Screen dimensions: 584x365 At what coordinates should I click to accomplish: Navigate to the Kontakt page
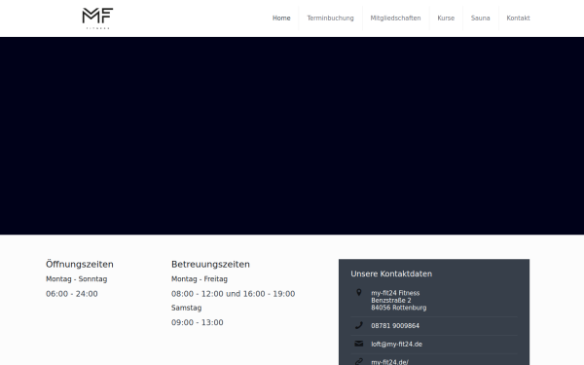click(x=518, y=18)
